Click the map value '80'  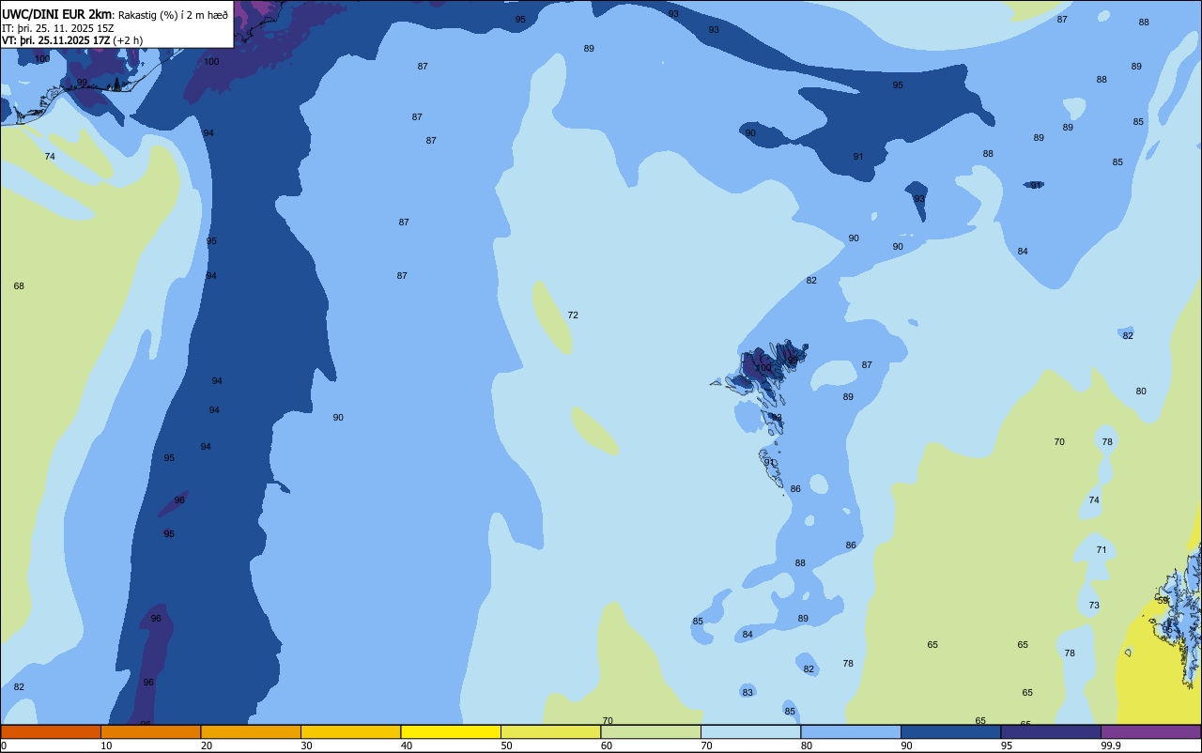[x=1141, y=392]
